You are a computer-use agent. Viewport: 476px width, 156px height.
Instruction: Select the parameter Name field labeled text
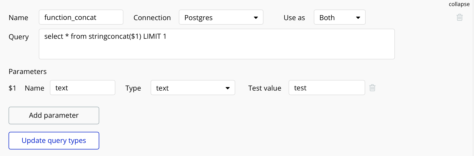(82, 88)
